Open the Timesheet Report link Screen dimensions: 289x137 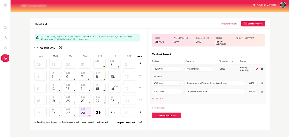click(228, 24)
